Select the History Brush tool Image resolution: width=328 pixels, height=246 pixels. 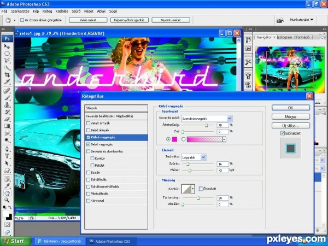coord(7,112)
